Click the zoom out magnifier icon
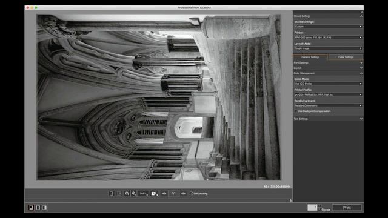 click(x=127, y=194)
